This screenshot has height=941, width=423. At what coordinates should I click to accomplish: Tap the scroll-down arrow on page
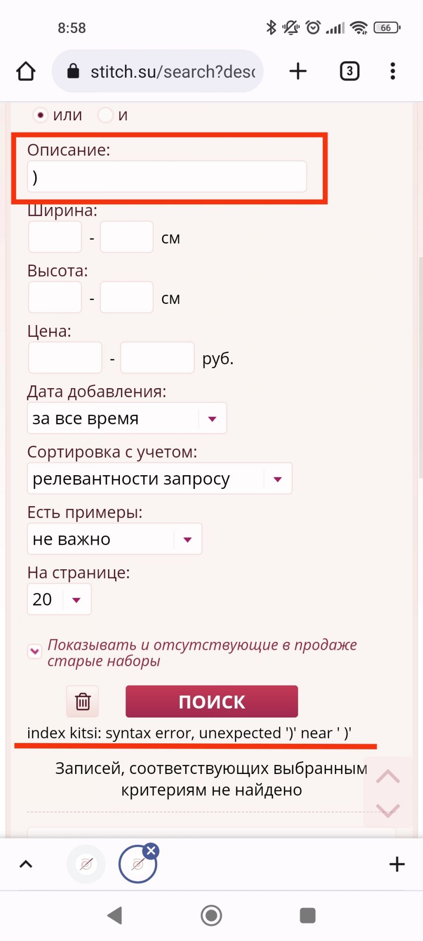pyautogui.click(x=388, y=810)
